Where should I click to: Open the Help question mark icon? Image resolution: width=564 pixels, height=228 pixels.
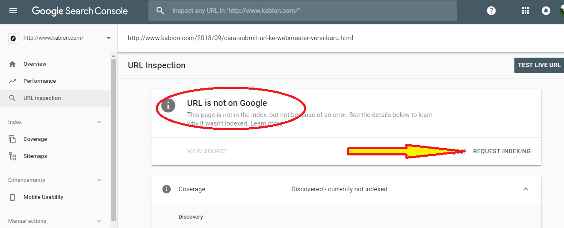(491, 11)
